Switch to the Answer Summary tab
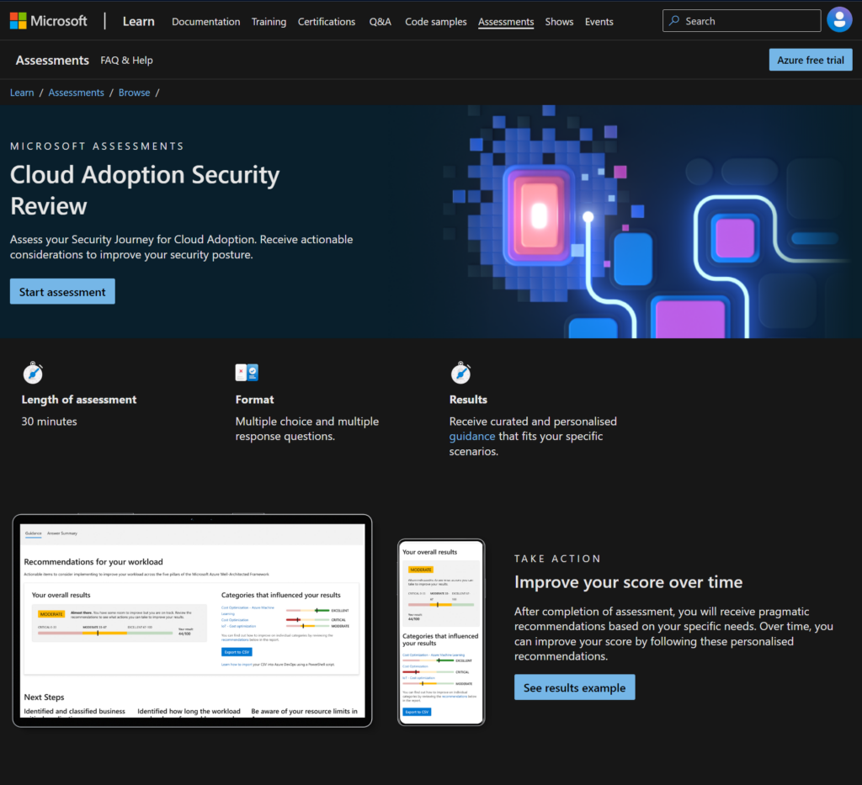The height and width of the screenshot is (785, 862). tap(62, 533)
